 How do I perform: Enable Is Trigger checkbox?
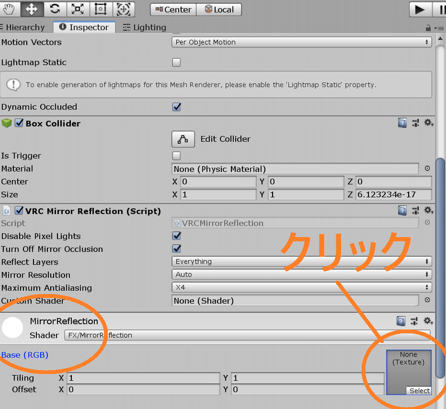[x=176, y=156]
